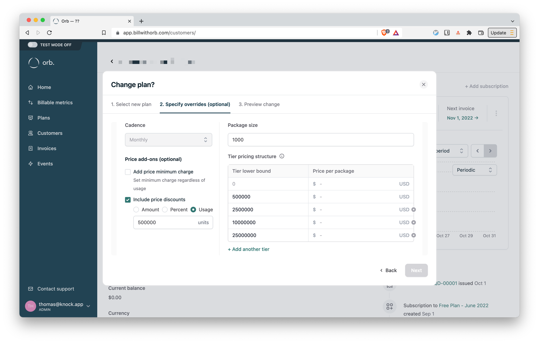This screenshot has height=343, width=539.
Task: Toggle the Test Mode switch
Action: [33, 45]
